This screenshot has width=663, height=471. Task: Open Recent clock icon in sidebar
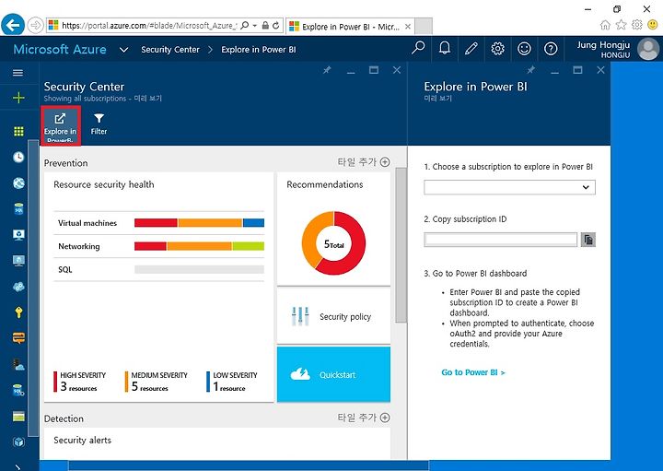point(18,157)
